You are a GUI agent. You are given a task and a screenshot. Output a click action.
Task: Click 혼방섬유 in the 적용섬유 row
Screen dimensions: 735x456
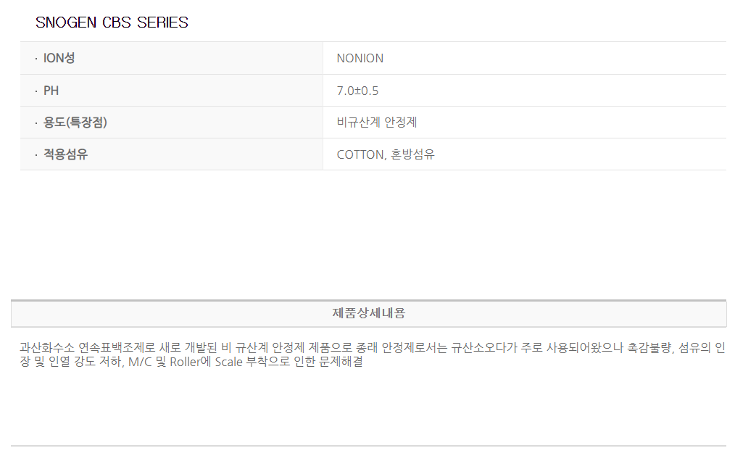pyautogui.click(x=413, y=154)
